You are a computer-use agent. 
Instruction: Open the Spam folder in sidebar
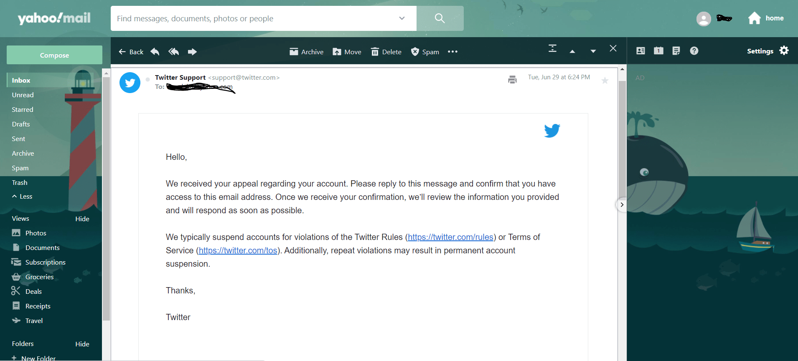20,168
